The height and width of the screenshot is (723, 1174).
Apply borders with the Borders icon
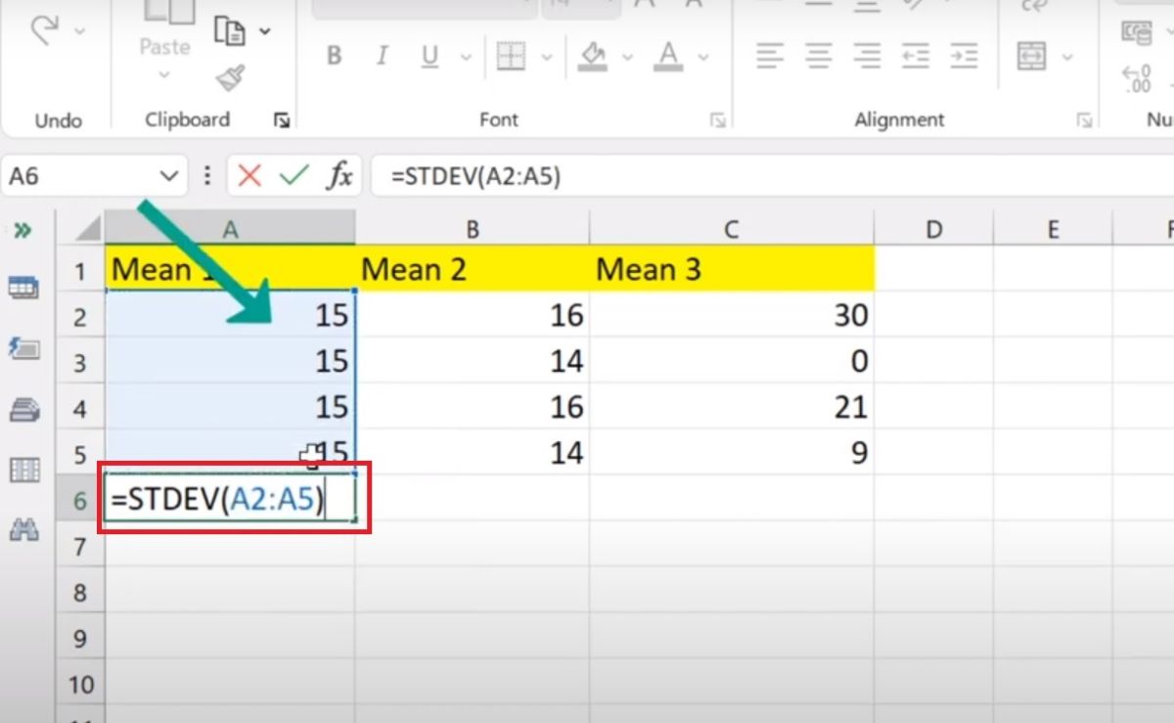[x=512, y=56]
